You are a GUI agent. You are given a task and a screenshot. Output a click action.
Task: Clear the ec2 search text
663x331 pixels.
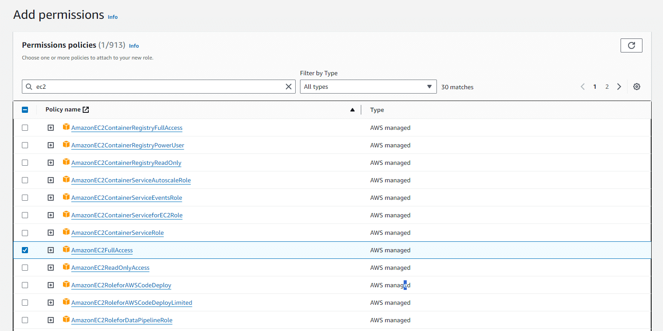click(288, 87)
